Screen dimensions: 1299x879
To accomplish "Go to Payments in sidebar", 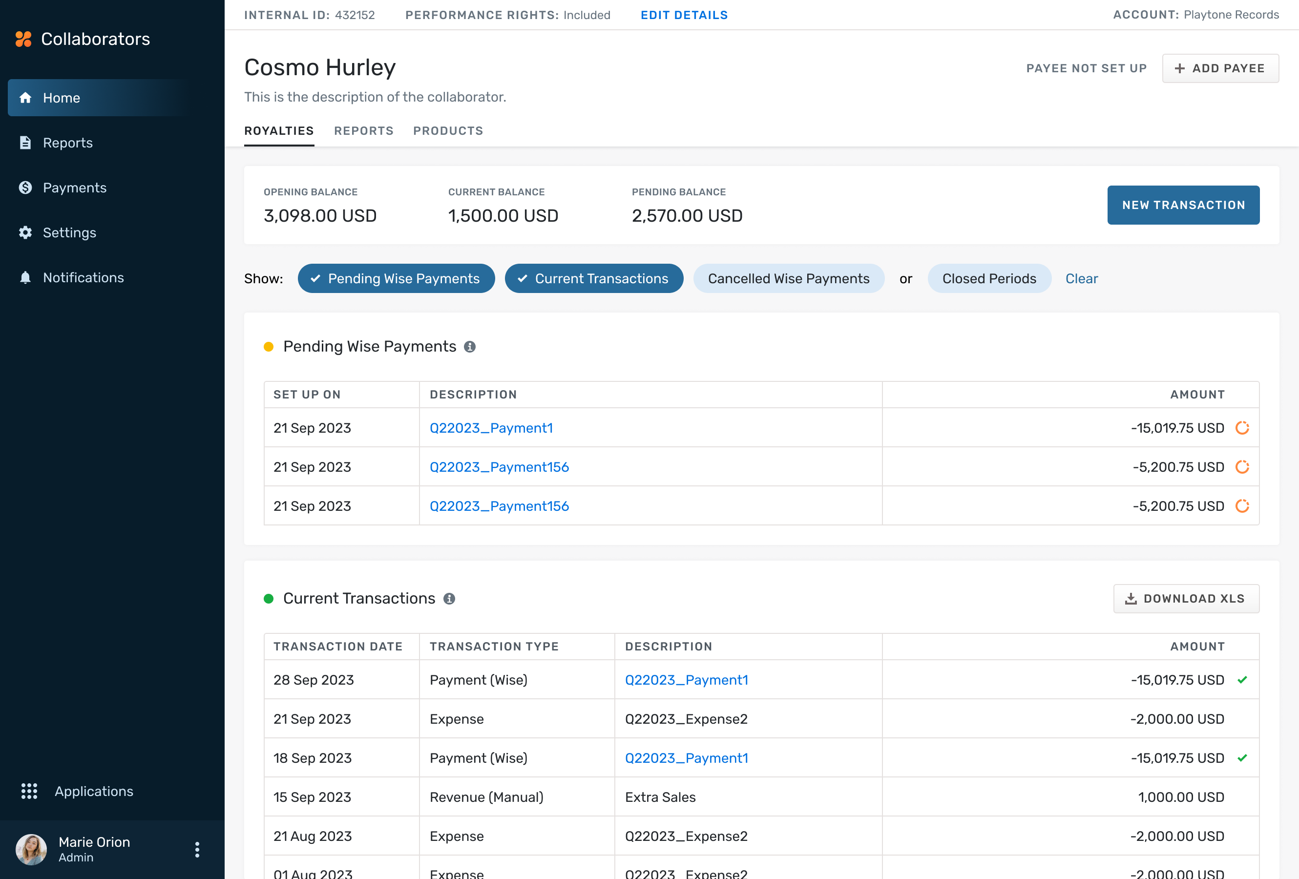I will (74, 187).
